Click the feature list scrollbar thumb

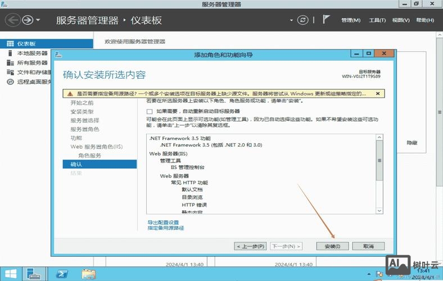[379, 160]
